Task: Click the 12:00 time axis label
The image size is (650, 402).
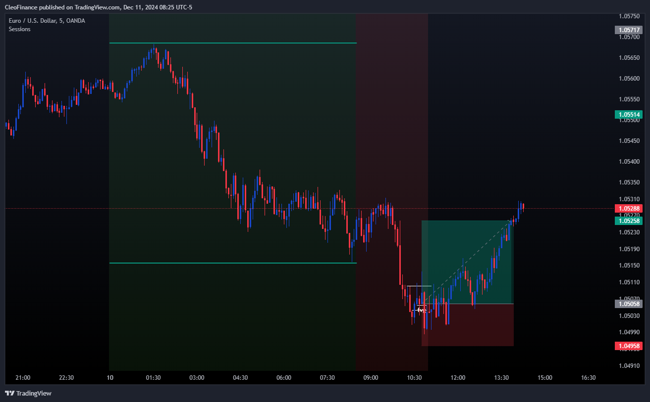Action: click(x=458, y=378)
